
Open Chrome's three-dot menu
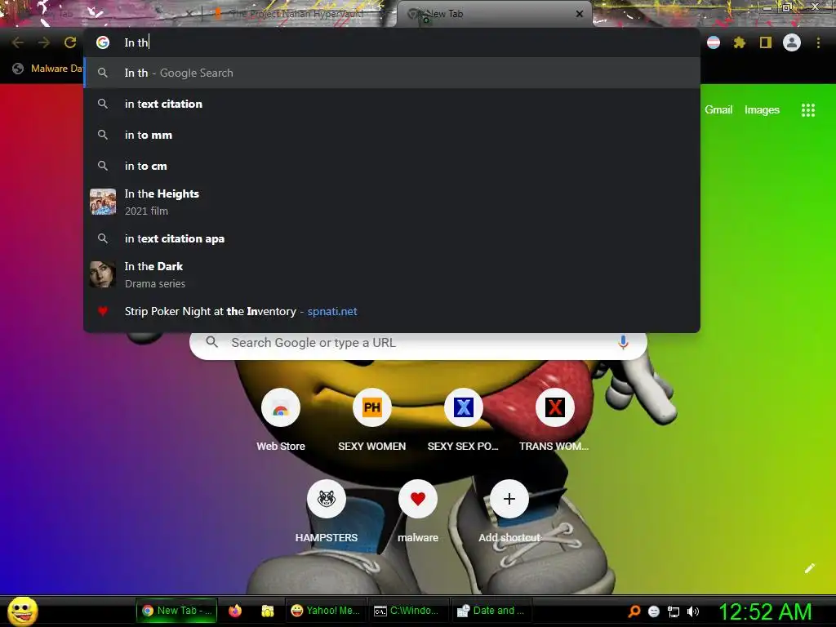[818, 42]
